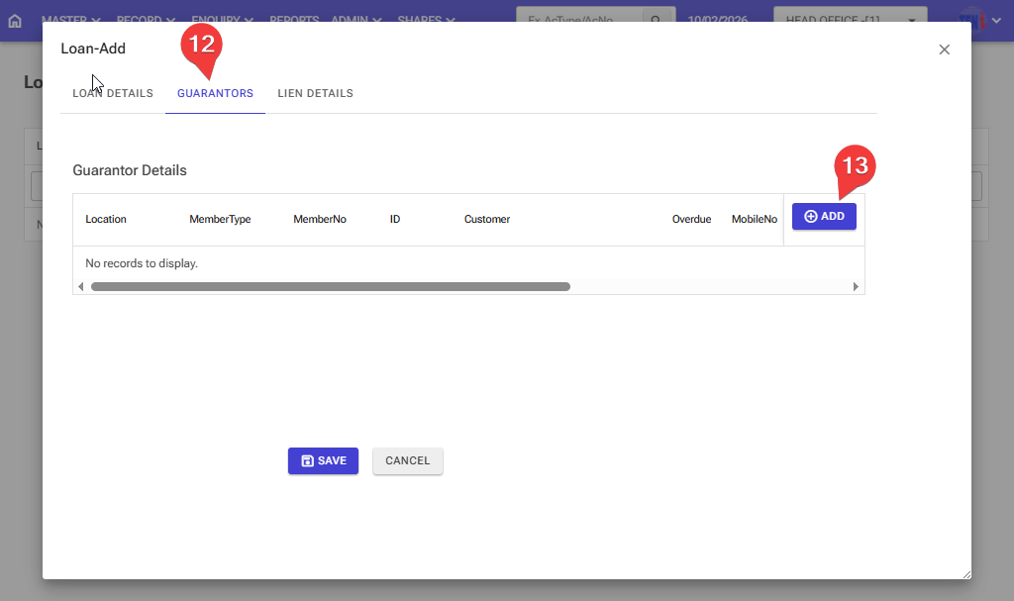
Task: Switch to the Loan Details tab
Action: coord(113,94)
